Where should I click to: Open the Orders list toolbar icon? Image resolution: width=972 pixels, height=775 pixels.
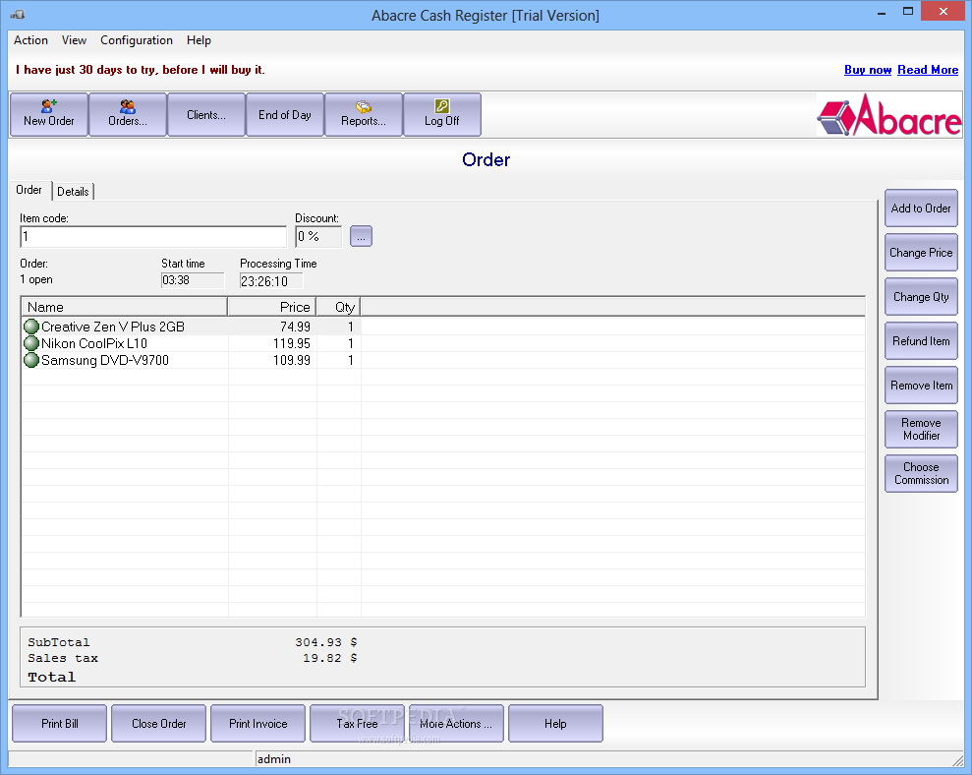[x=128, y=106]
